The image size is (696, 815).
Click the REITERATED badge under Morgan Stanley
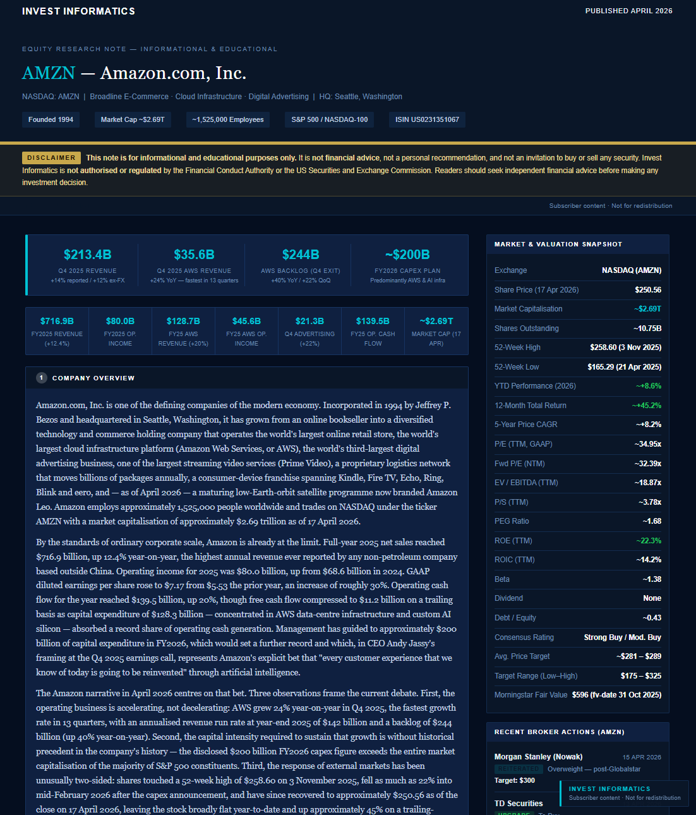(519, 769)
